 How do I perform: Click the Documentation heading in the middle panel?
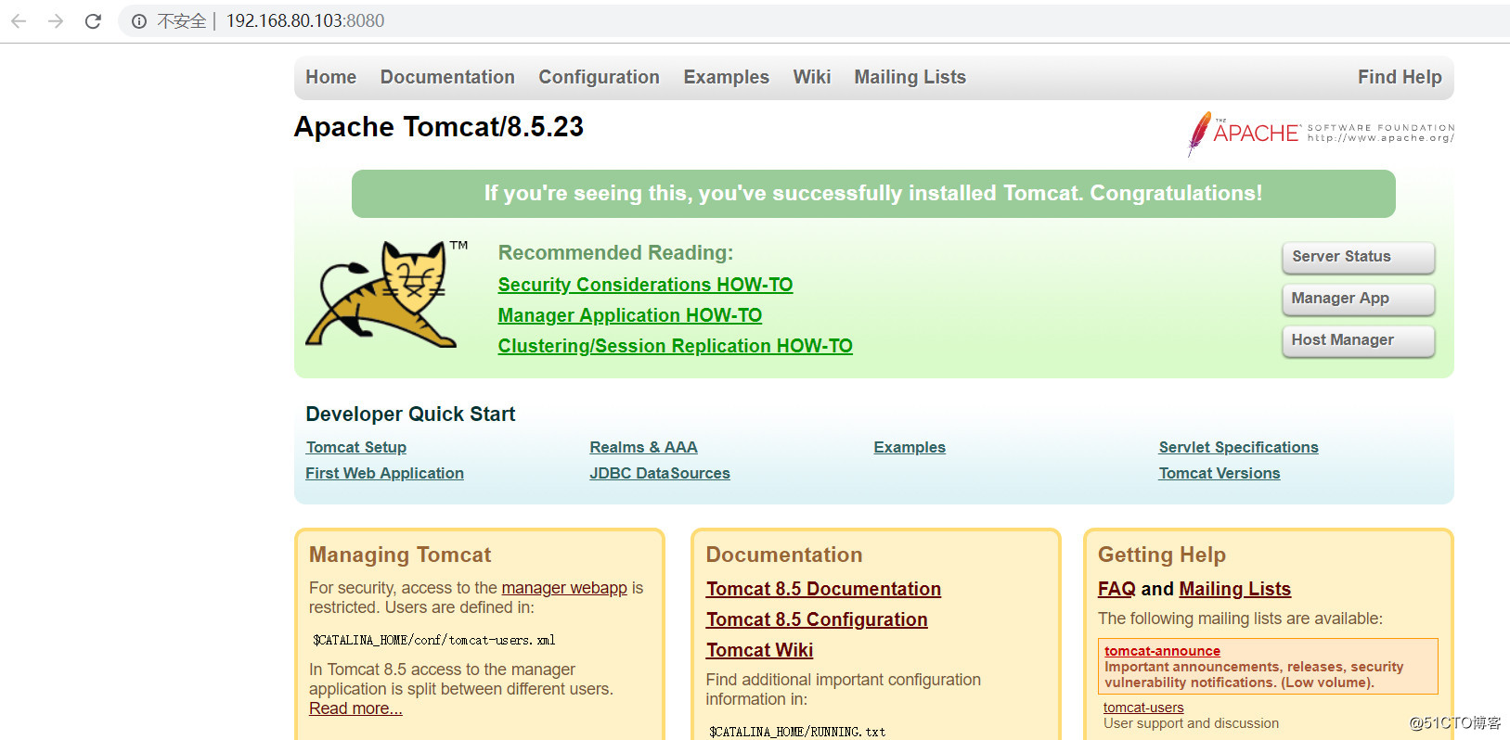point(784,555)
